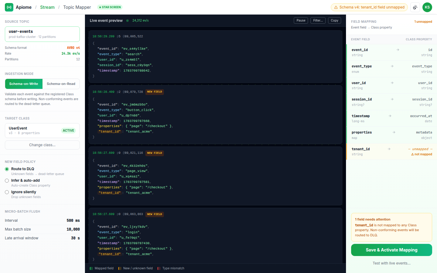437x273 pixels.
Task: Click the Topic Mapper breadcrumb
Action: tap(77, 7)
